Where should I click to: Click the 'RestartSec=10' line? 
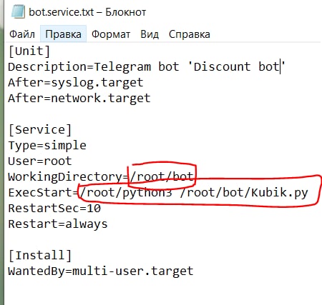[x=54, y=209]
